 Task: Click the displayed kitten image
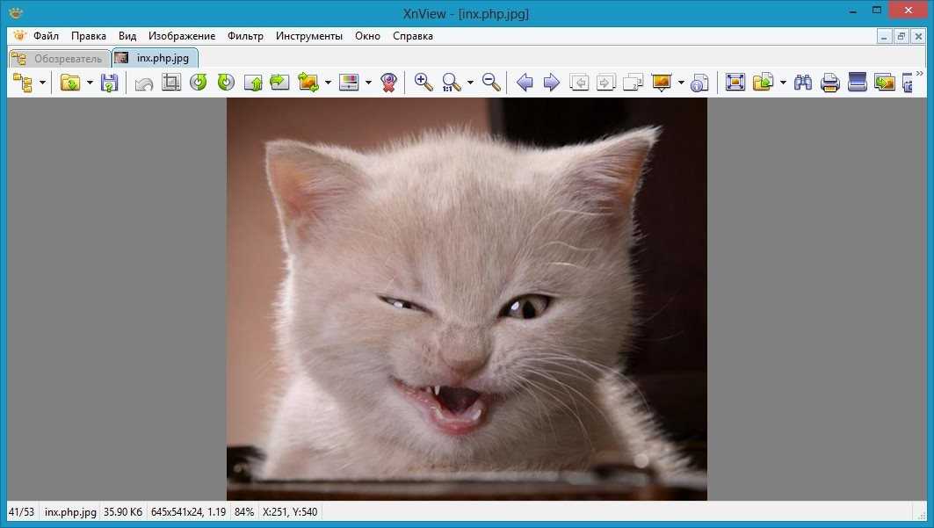(467, 299)
